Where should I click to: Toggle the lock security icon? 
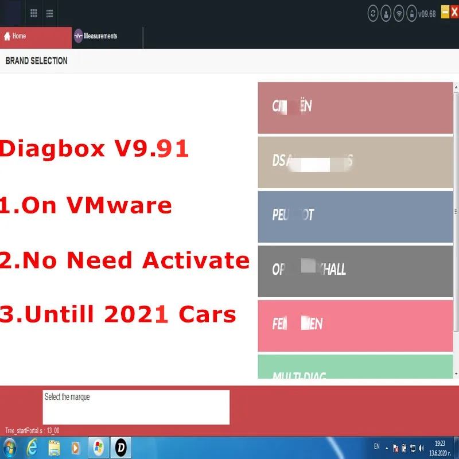[412, 13]
